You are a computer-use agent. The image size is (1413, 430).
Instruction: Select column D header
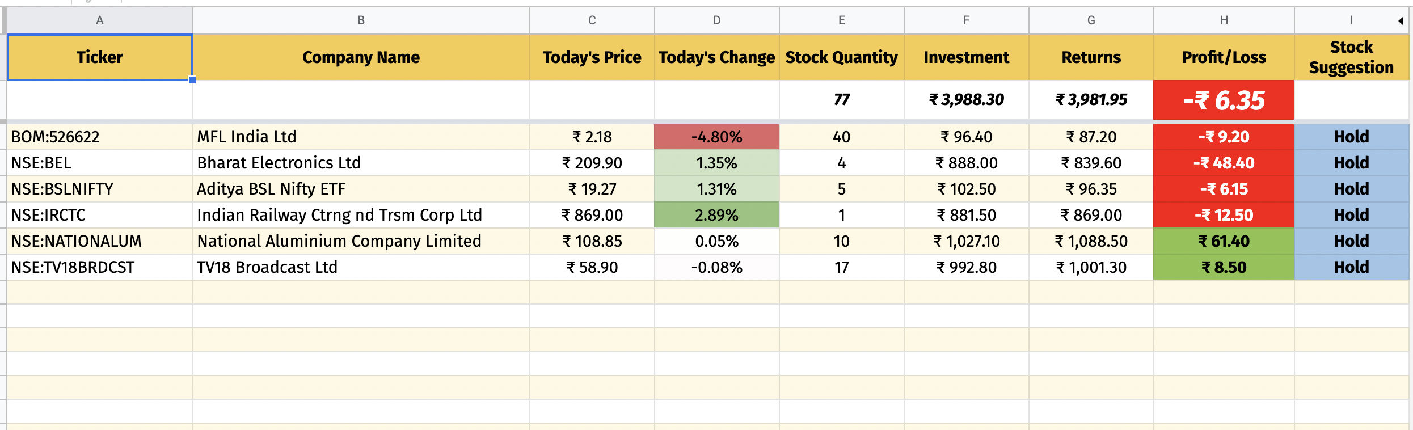717,20
